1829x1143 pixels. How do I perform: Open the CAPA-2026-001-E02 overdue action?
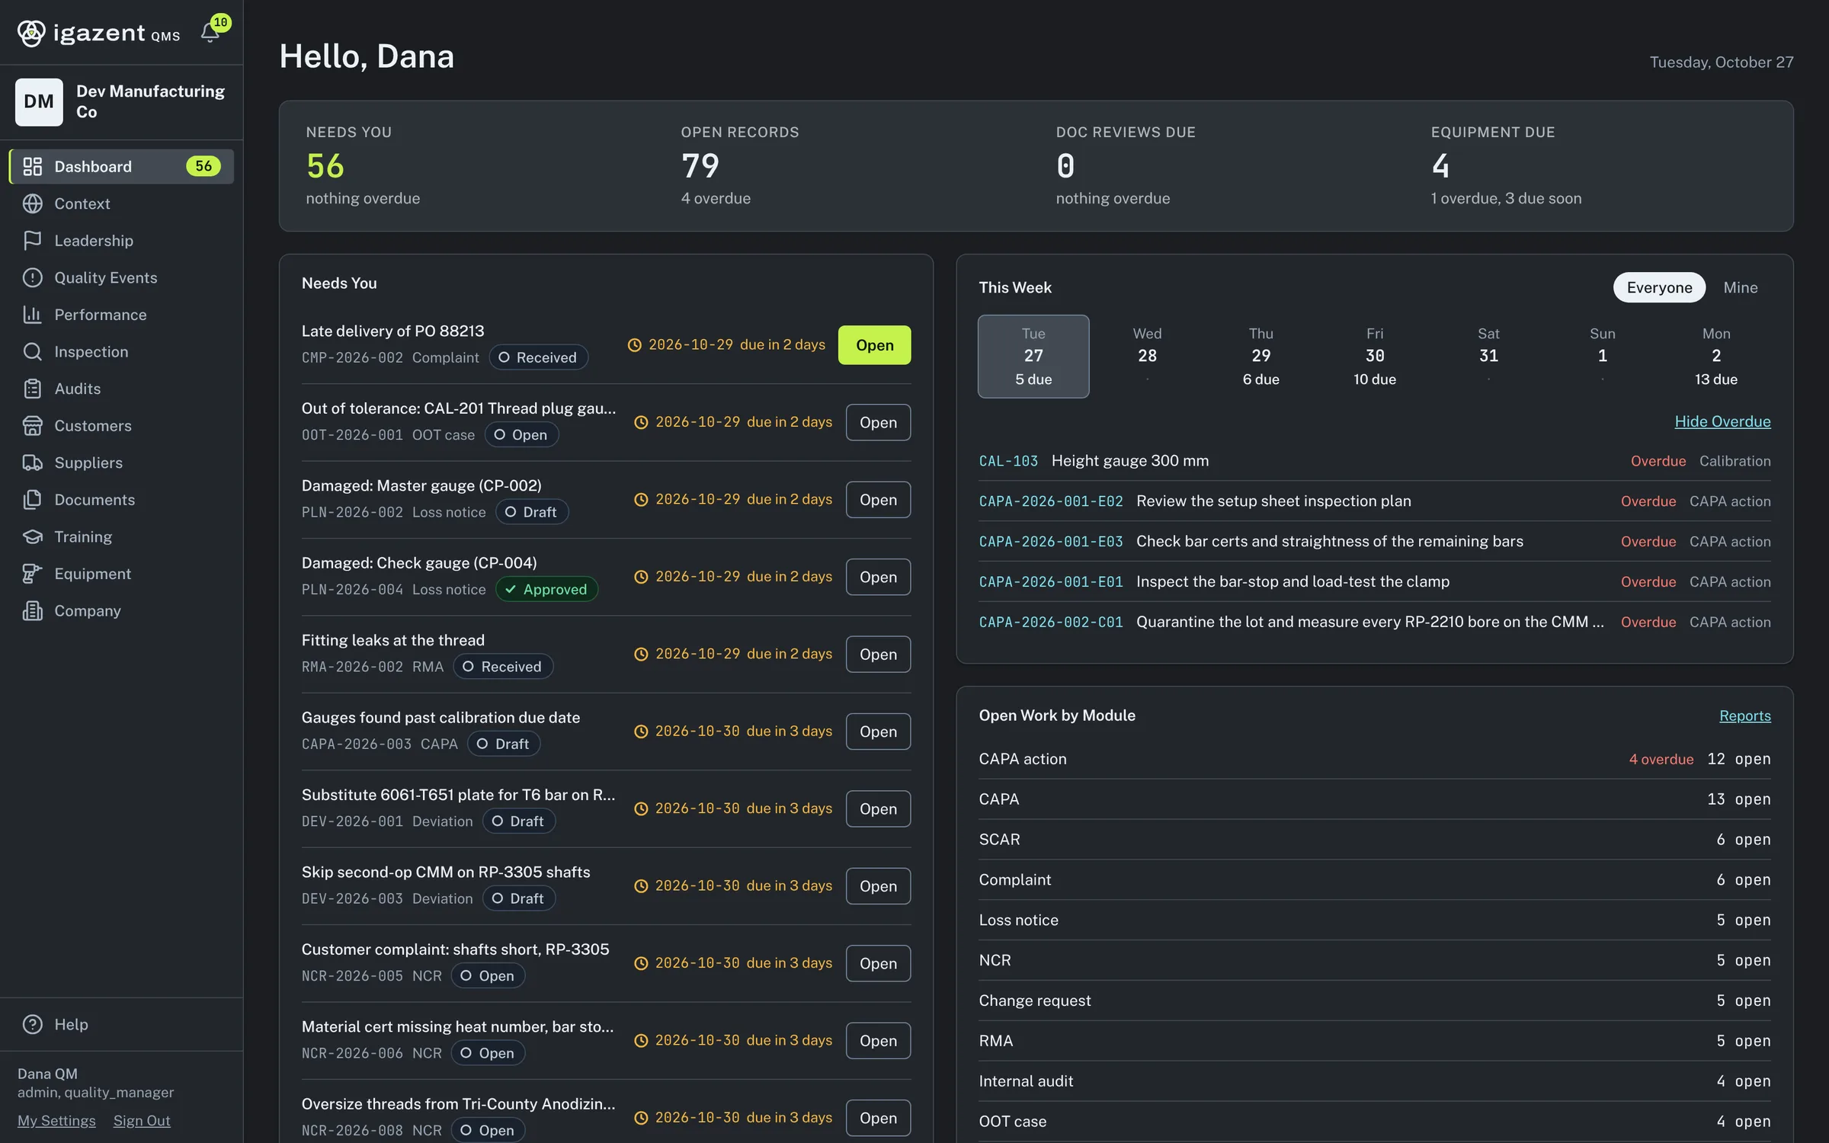1374,501
